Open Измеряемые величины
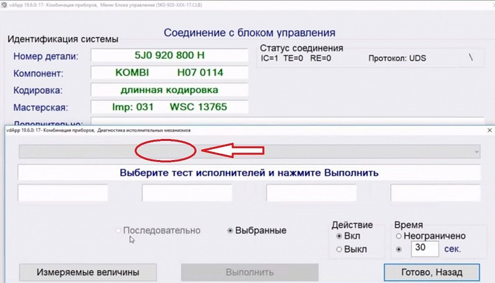The width and height of the screenshot is (495, 283). 88,272
